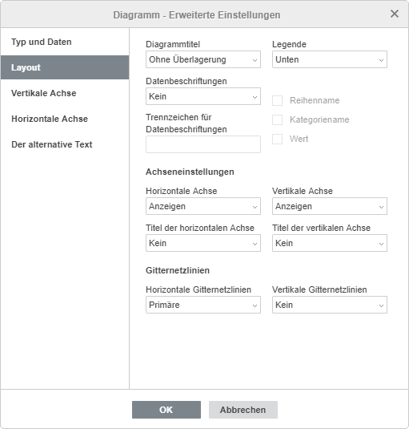The width and height of the screenshot is (409, 429).
Task: Open Vertikale Gitternetzlinien dropdown
Action: (x=330, y=305)
